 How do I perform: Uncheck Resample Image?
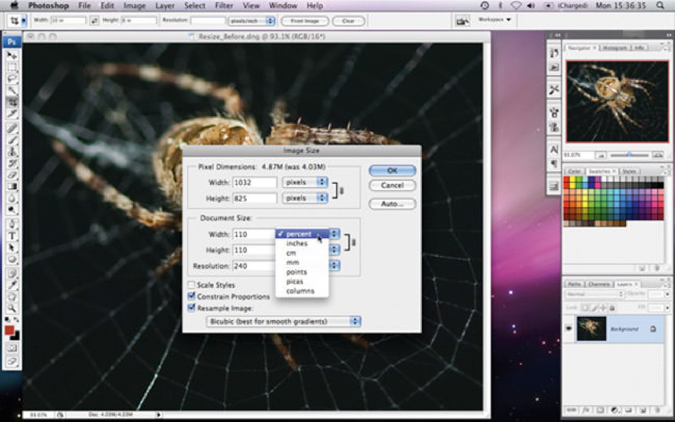coord(192,308)
